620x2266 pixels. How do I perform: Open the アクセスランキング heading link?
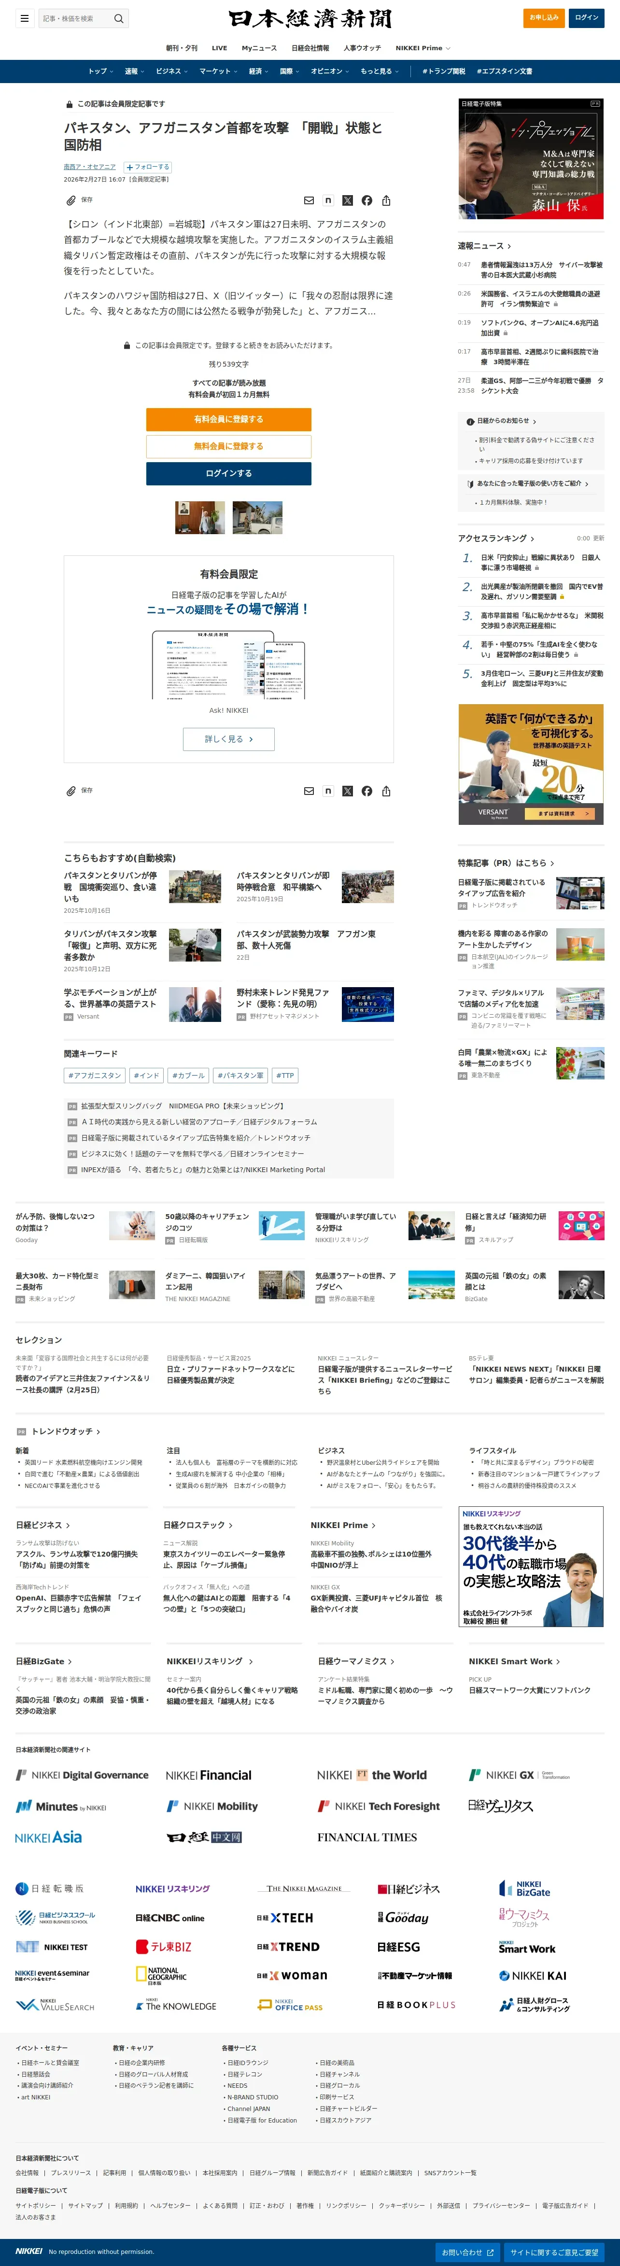[x=496, y=538]
